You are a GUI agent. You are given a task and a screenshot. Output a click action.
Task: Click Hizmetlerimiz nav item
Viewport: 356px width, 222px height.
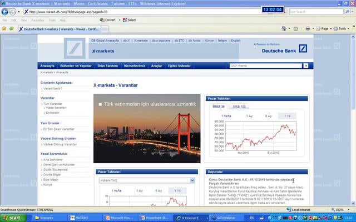pos(135,65)
